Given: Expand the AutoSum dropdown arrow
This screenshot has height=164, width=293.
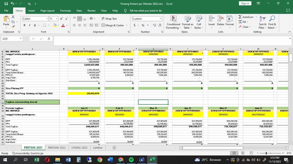Looking at the screenshot, I should point(256,17).
